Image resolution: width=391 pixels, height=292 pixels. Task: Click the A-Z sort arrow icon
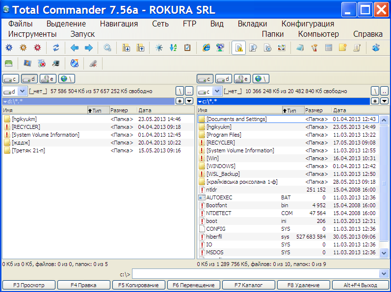(x=173, y=48)
